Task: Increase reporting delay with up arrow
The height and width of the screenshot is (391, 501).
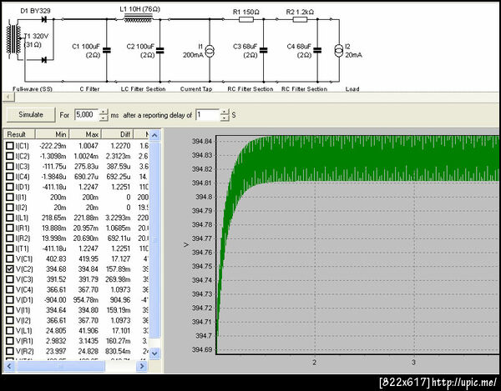Action: pos(225,112)
